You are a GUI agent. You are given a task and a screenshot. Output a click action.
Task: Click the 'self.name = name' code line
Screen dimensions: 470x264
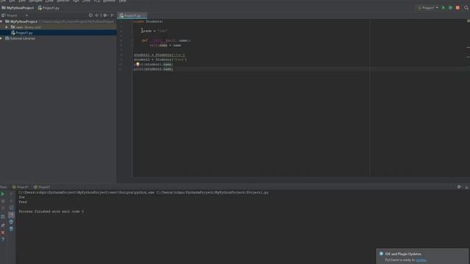(x=165, y=45)
